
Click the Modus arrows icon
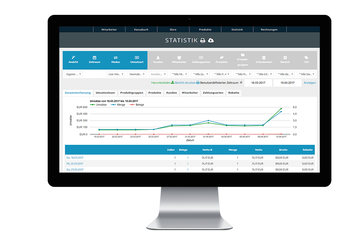click(116, 57)
